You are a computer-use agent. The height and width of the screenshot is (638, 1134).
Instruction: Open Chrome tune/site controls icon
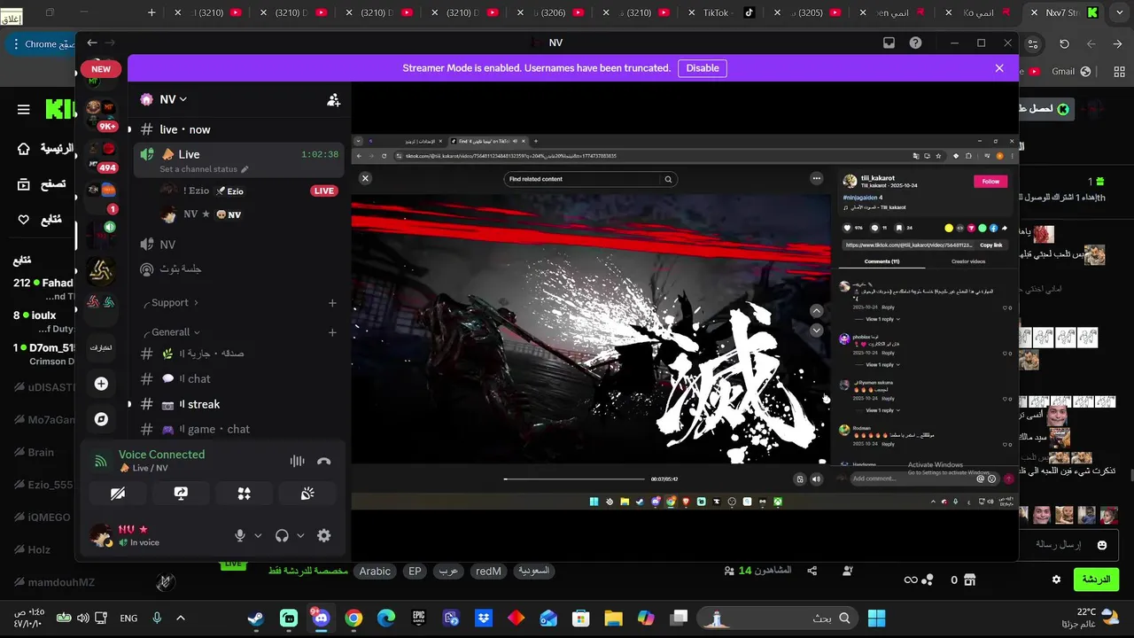[x=1033, y=43]
